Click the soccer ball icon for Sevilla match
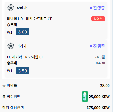 click(11, 46)
